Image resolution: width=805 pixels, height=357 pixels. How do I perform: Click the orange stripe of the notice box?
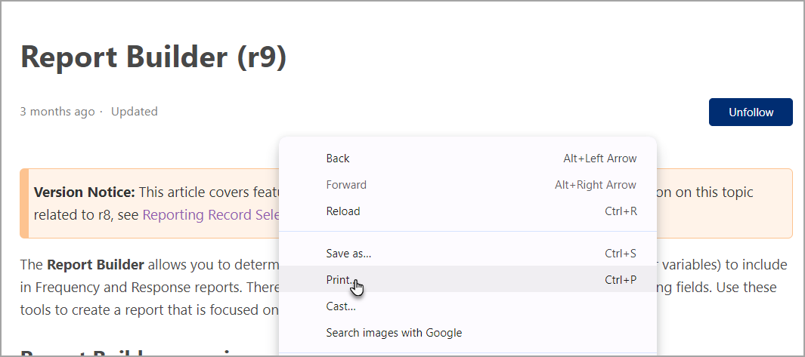[23, 204]
